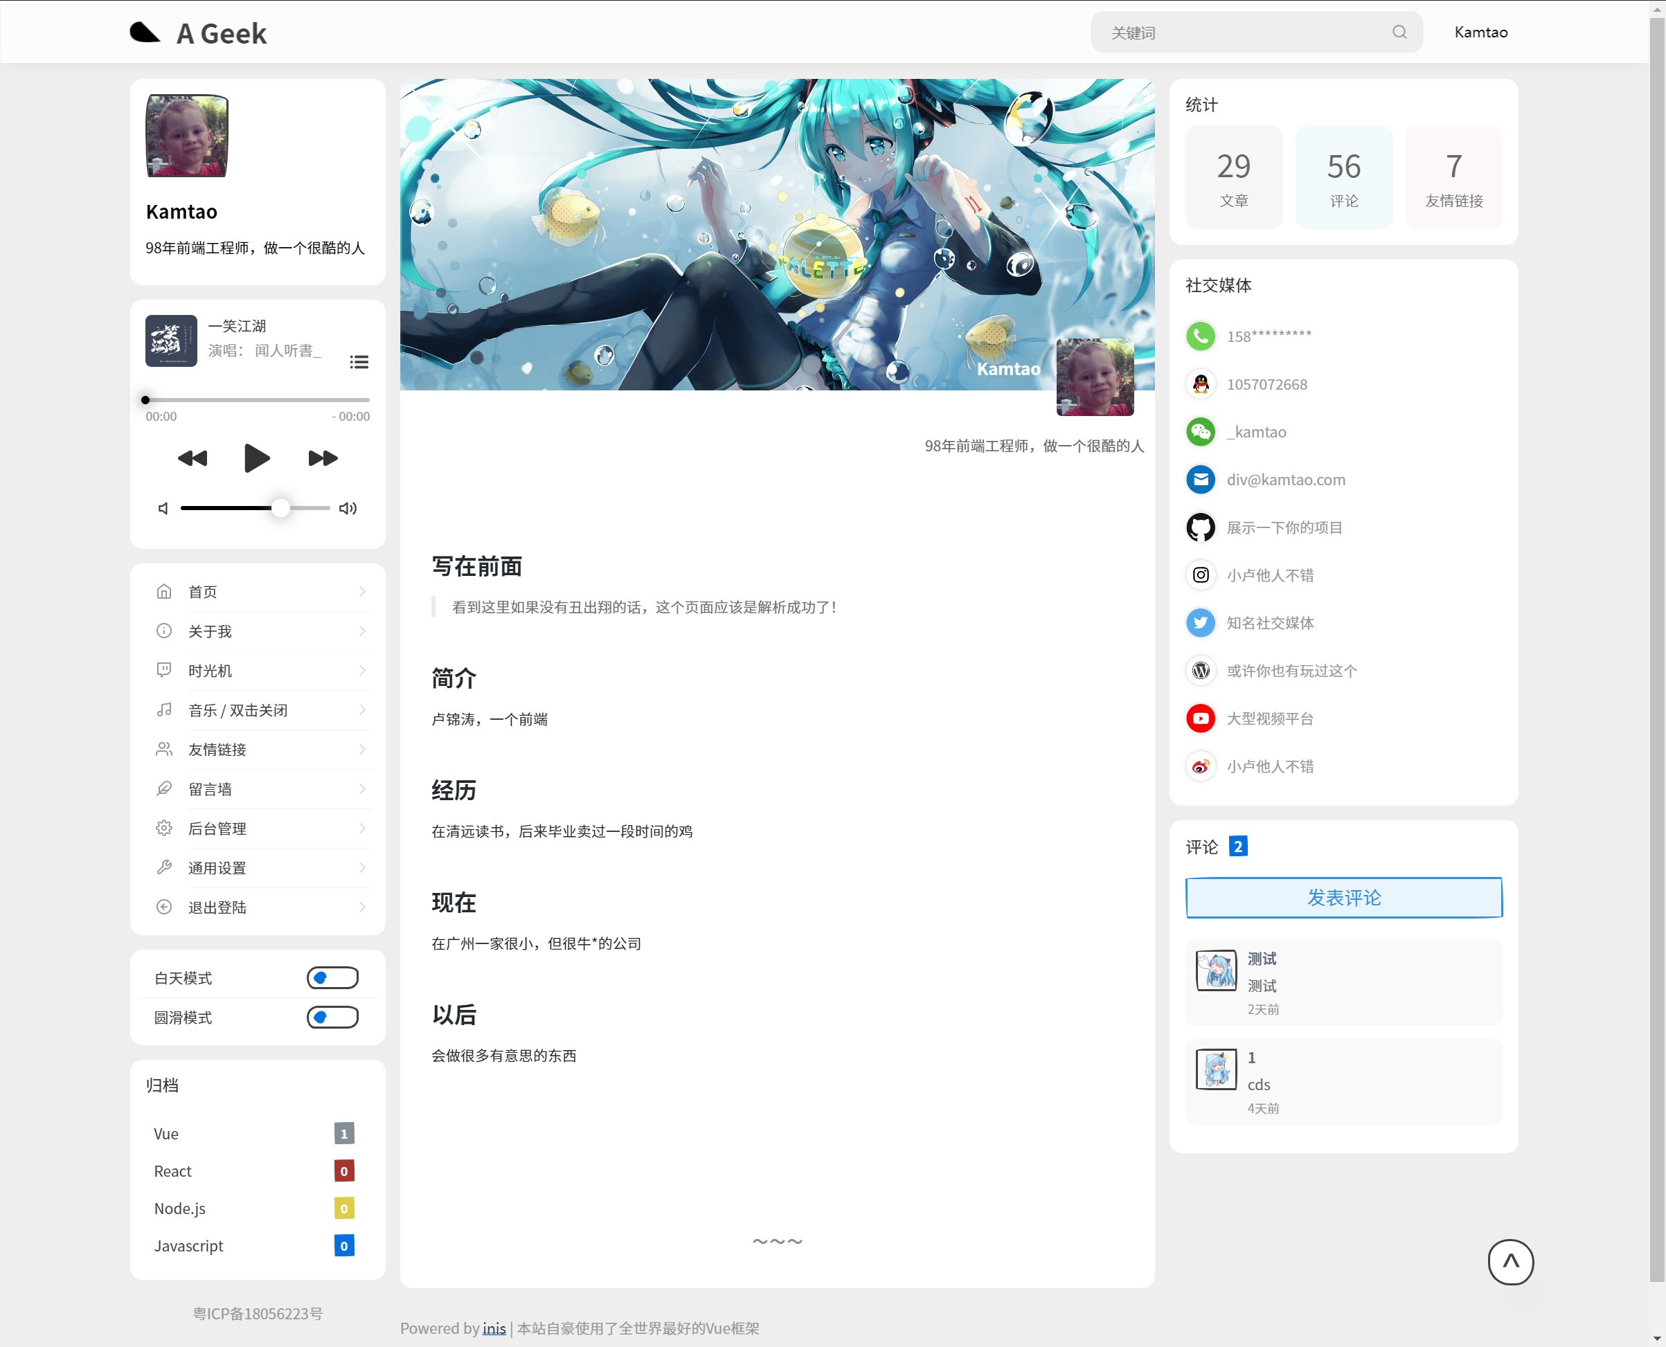The width and height of the screenshot is (1666, 1347).
Task: Click the email envelope icon
Action: (1200, 480)
